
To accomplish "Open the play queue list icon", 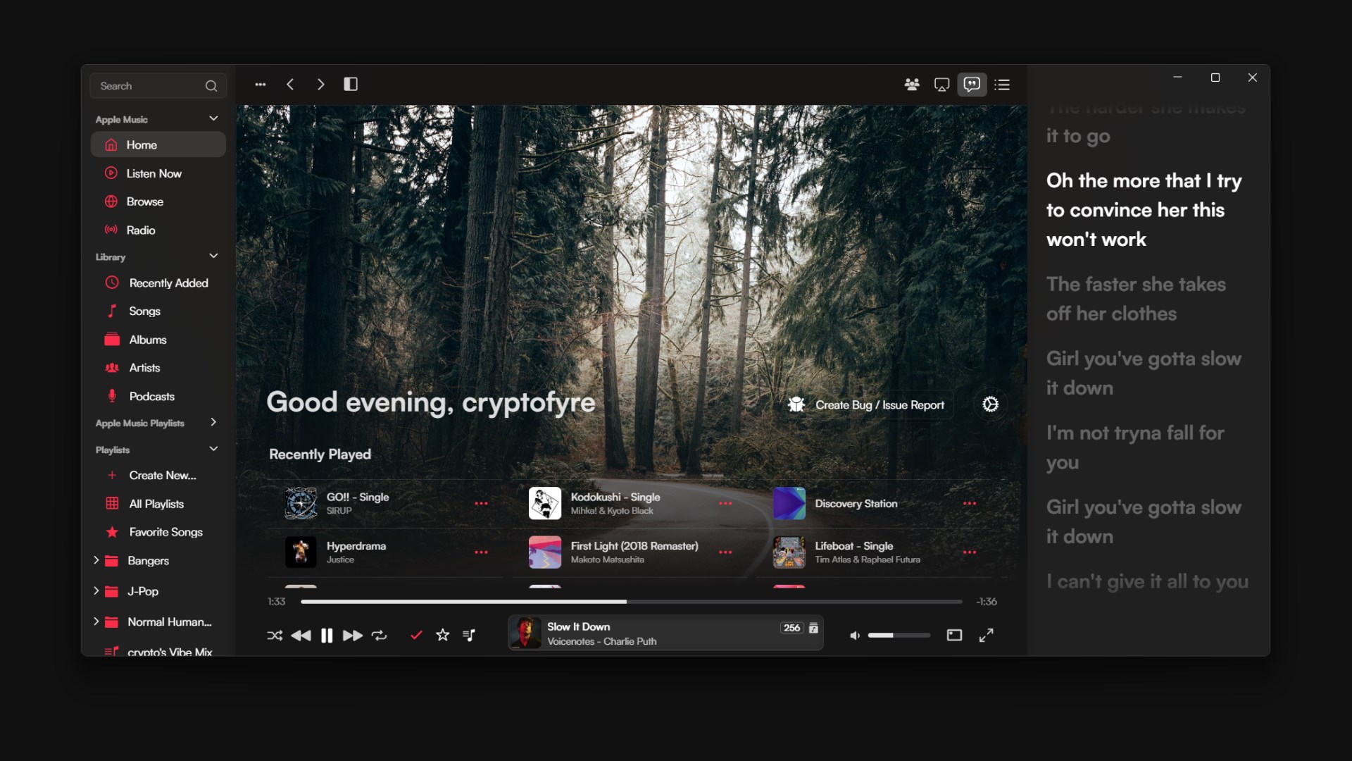I will point(1003,84).
